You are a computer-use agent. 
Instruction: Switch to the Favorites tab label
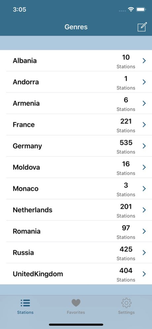pos(76,312)
